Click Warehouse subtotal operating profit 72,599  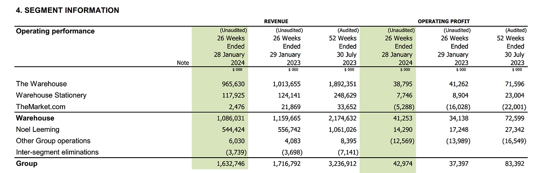[516, 118]
